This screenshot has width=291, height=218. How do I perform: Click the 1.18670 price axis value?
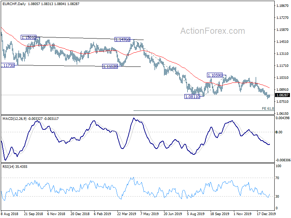pyautogui.click(x=283, y=6)
